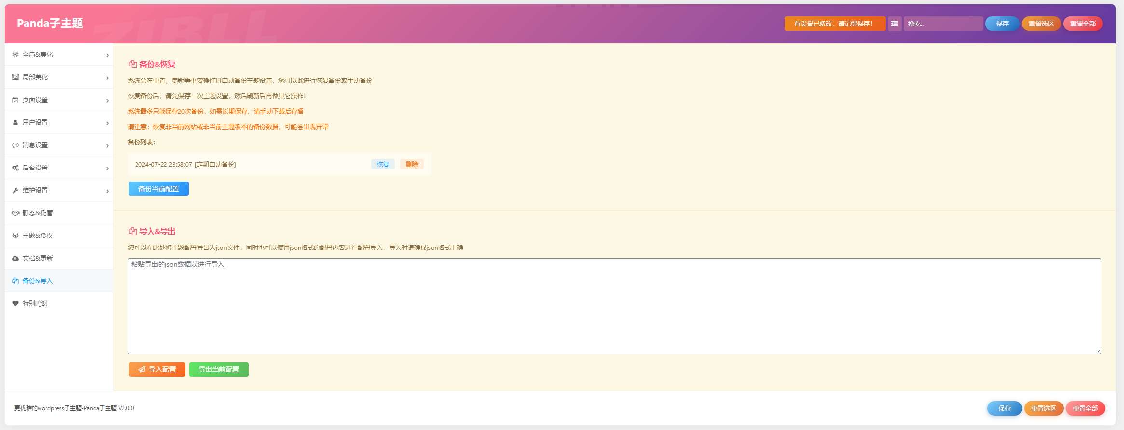This screenshot has height=430, width=1124.
Task: Click 导出当前配置 button
Action: tap(219, 369)
